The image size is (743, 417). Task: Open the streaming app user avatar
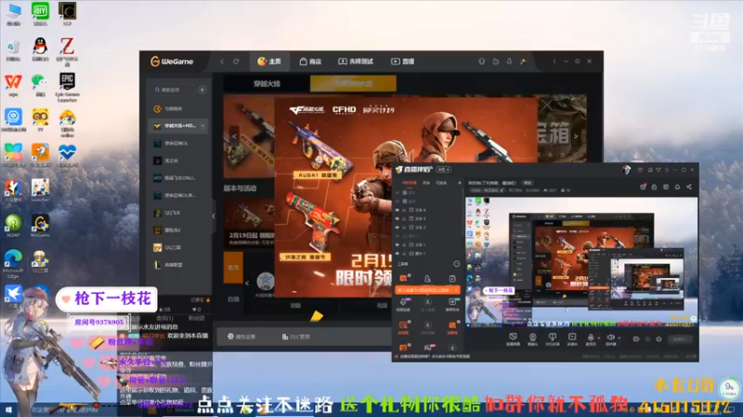[x=626, y=170]
